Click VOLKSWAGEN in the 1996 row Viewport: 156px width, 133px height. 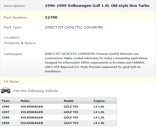[32, 107]
